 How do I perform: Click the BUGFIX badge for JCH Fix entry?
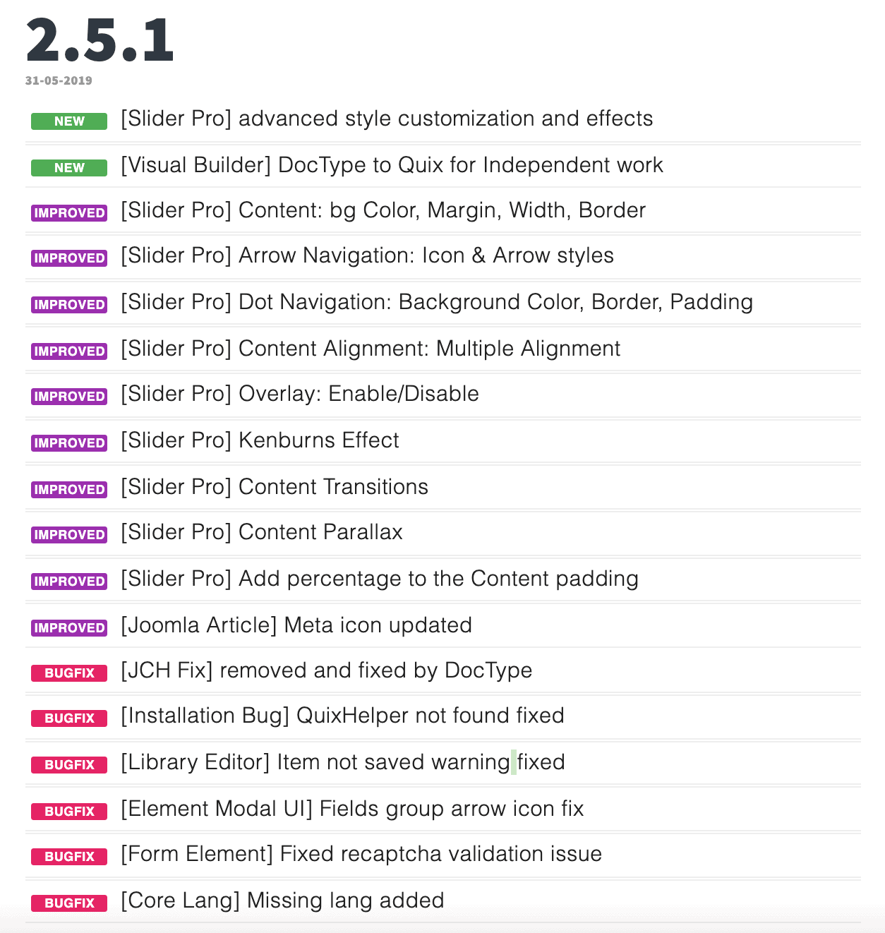69,673
